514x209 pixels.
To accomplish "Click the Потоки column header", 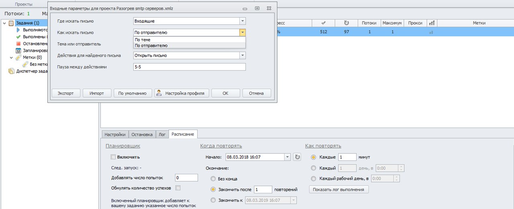I will pos(369,23).
